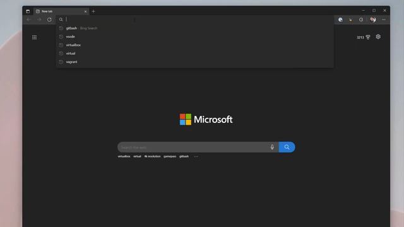The image size is (404, 227).
Task: Open the user profile avatar
Action: (x=372, y=20)
